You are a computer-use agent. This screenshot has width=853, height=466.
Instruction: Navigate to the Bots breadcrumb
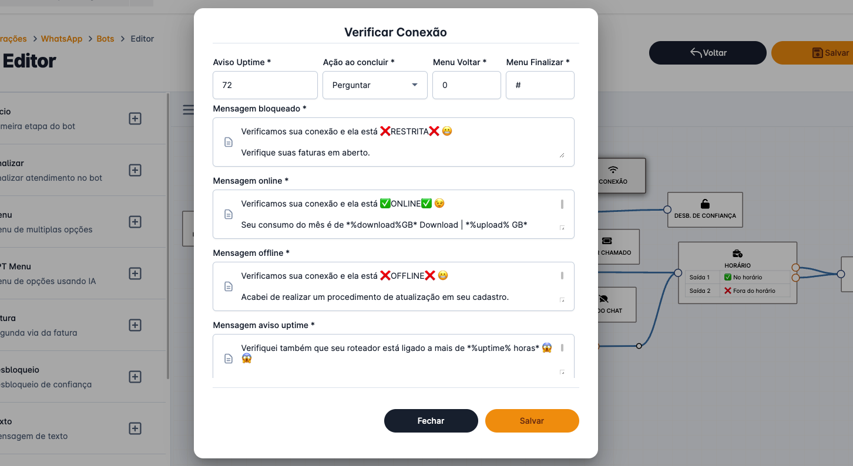pyautogui.click(x=106, y=39)
